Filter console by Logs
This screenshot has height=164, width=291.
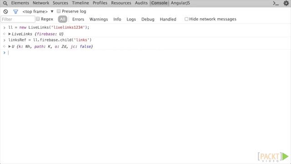131,19
